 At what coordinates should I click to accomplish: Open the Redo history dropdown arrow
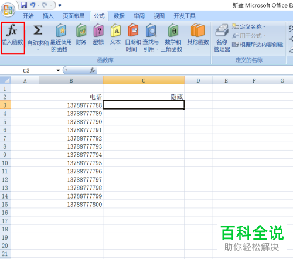click(x=51, y=5)
